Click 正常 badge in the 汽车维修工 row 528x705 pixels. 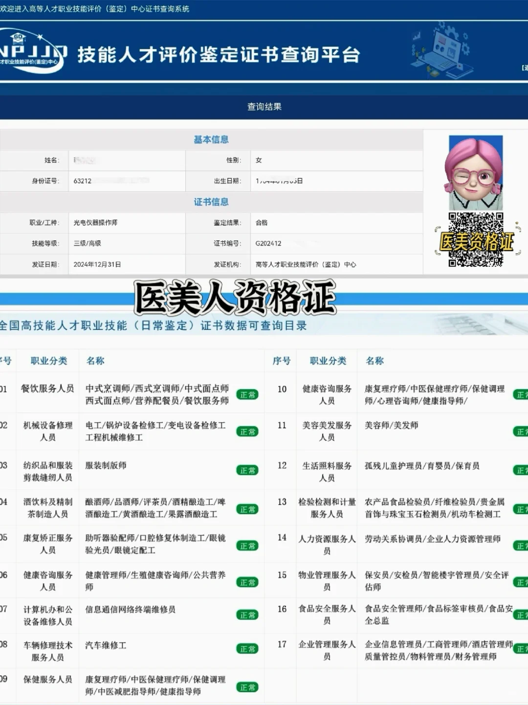pos(247,648)
